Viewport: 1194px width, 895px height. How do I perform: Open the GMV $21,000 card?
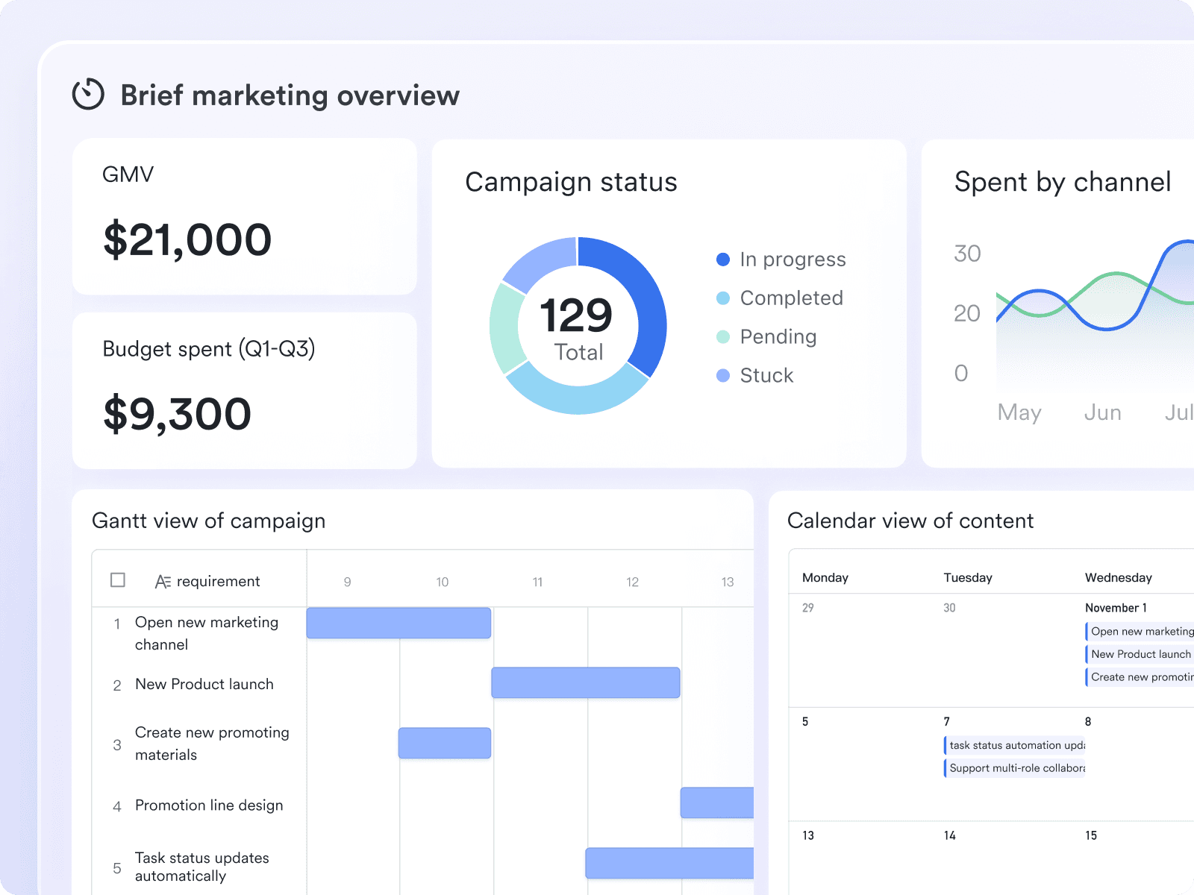click(x=245, y=216)
